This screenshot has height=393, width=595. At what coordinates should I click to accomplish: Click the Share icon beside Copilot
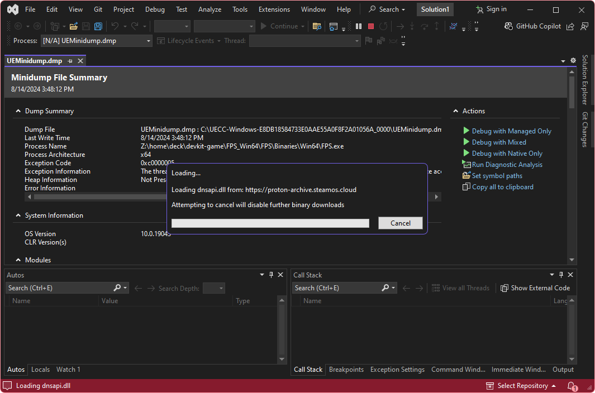coord(570,26)
